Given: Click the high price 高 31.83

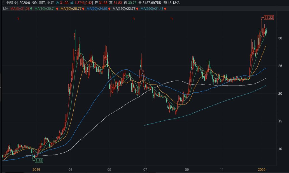Looking at the screenshot, I should [116, 3].
